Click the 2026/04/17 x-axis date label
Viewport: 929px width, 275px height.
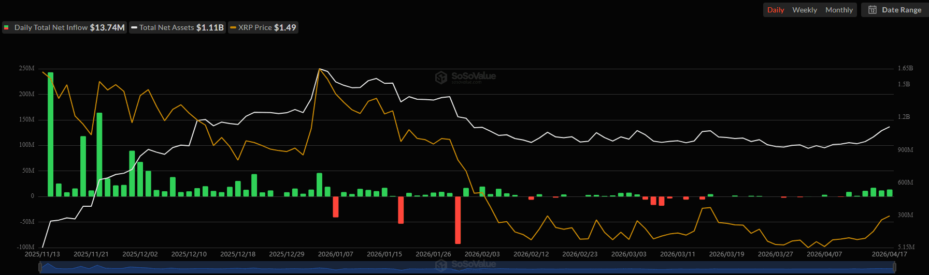[x=889, y=254]
